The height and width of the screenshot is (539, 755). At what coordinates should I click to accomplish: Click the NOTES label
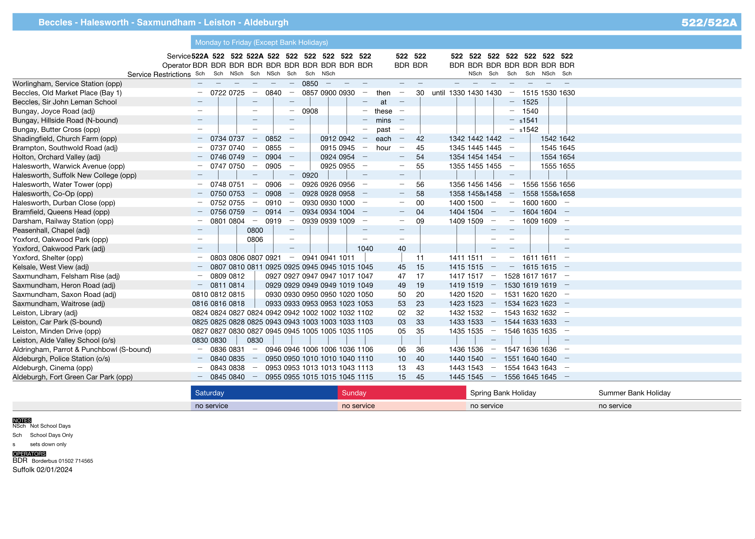click(x=22, y=420)
